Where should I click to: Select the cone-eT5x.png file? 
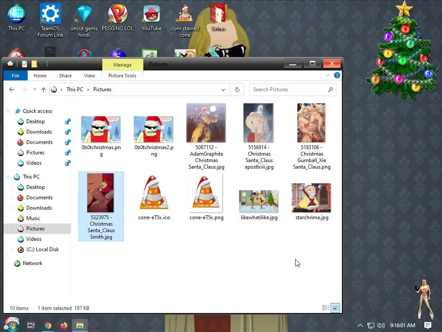tap(206, 197)
